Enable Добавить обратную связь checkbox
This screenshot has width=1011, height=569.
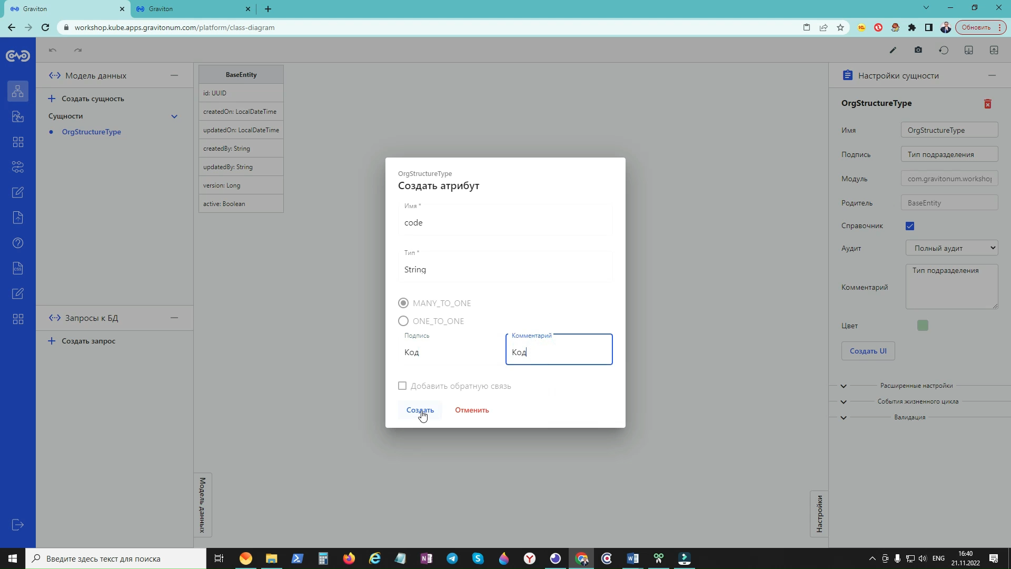click(402, 386)
